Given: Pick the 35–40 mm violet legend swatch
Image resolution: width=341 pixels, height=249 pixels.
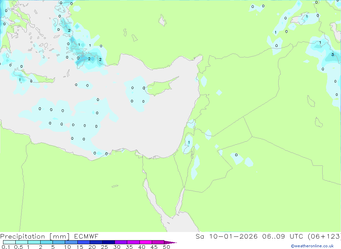Looking at the screenshot, I should 133,242.
